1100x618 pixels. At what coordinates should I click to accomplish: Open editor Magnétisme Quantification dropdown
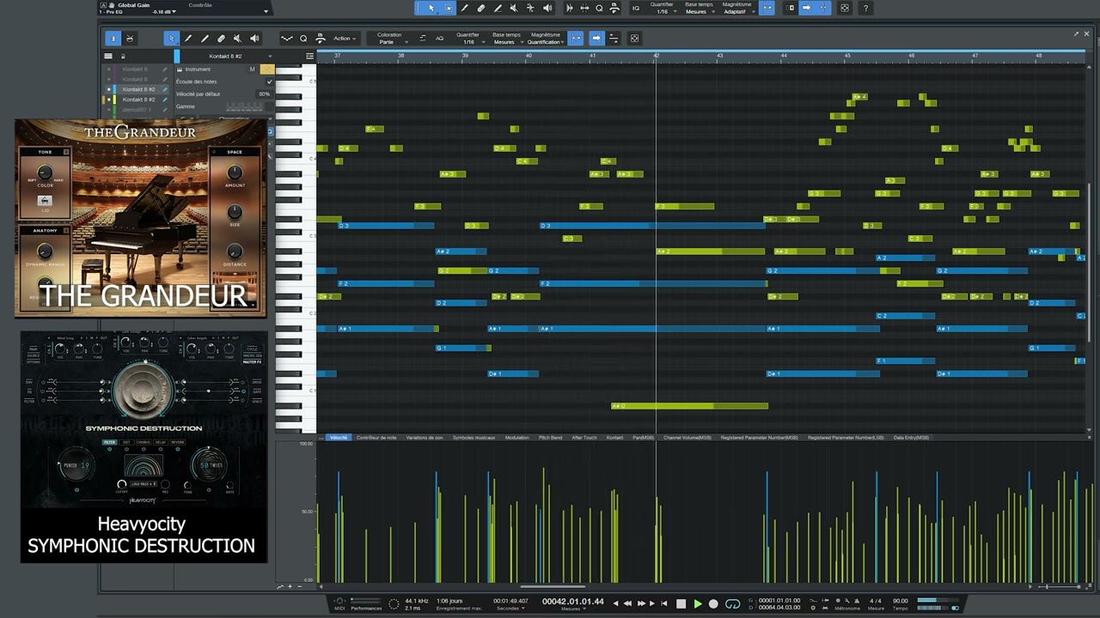[546, 39]
